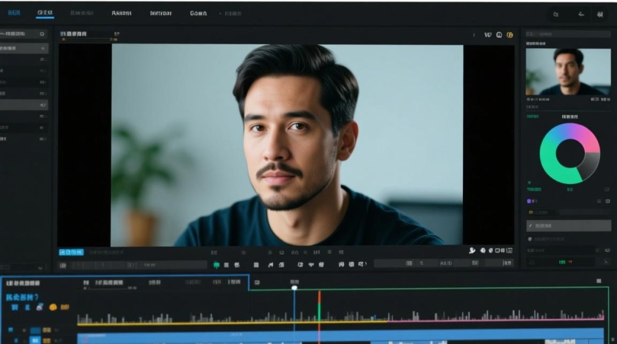Image resolution: width=617 pixels, height=344 pixels.
Task: Click the red-blue icon in timeline header
Action: [39, 307]
